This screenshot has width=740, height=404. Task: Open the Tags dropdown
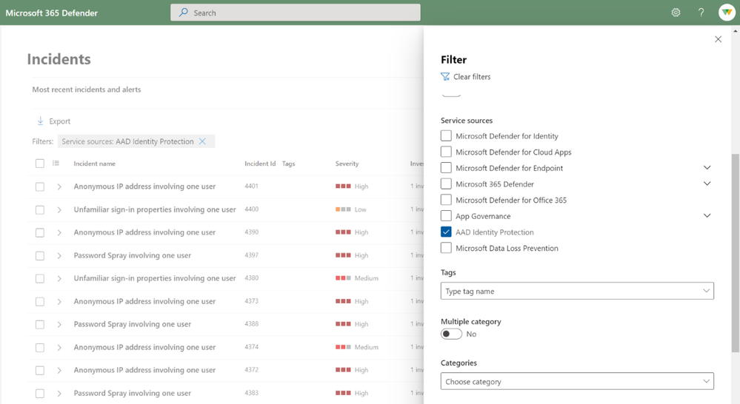pyautogui.click(x=577, y=291)
